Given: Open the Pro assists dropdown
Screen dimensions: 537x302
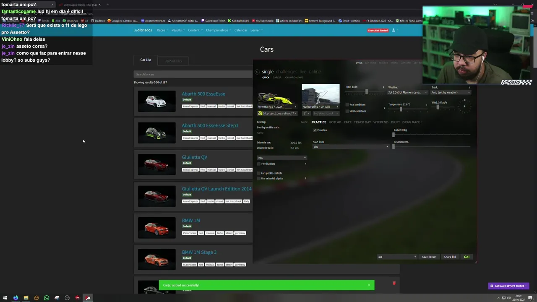Looking at the screenshot, I should pyautogui.click(x=282, y=158).
